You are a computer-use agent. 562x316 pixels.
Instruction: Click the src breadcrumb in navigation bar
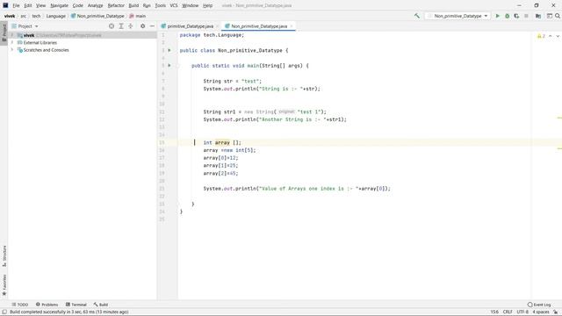(x=24, y=16)
